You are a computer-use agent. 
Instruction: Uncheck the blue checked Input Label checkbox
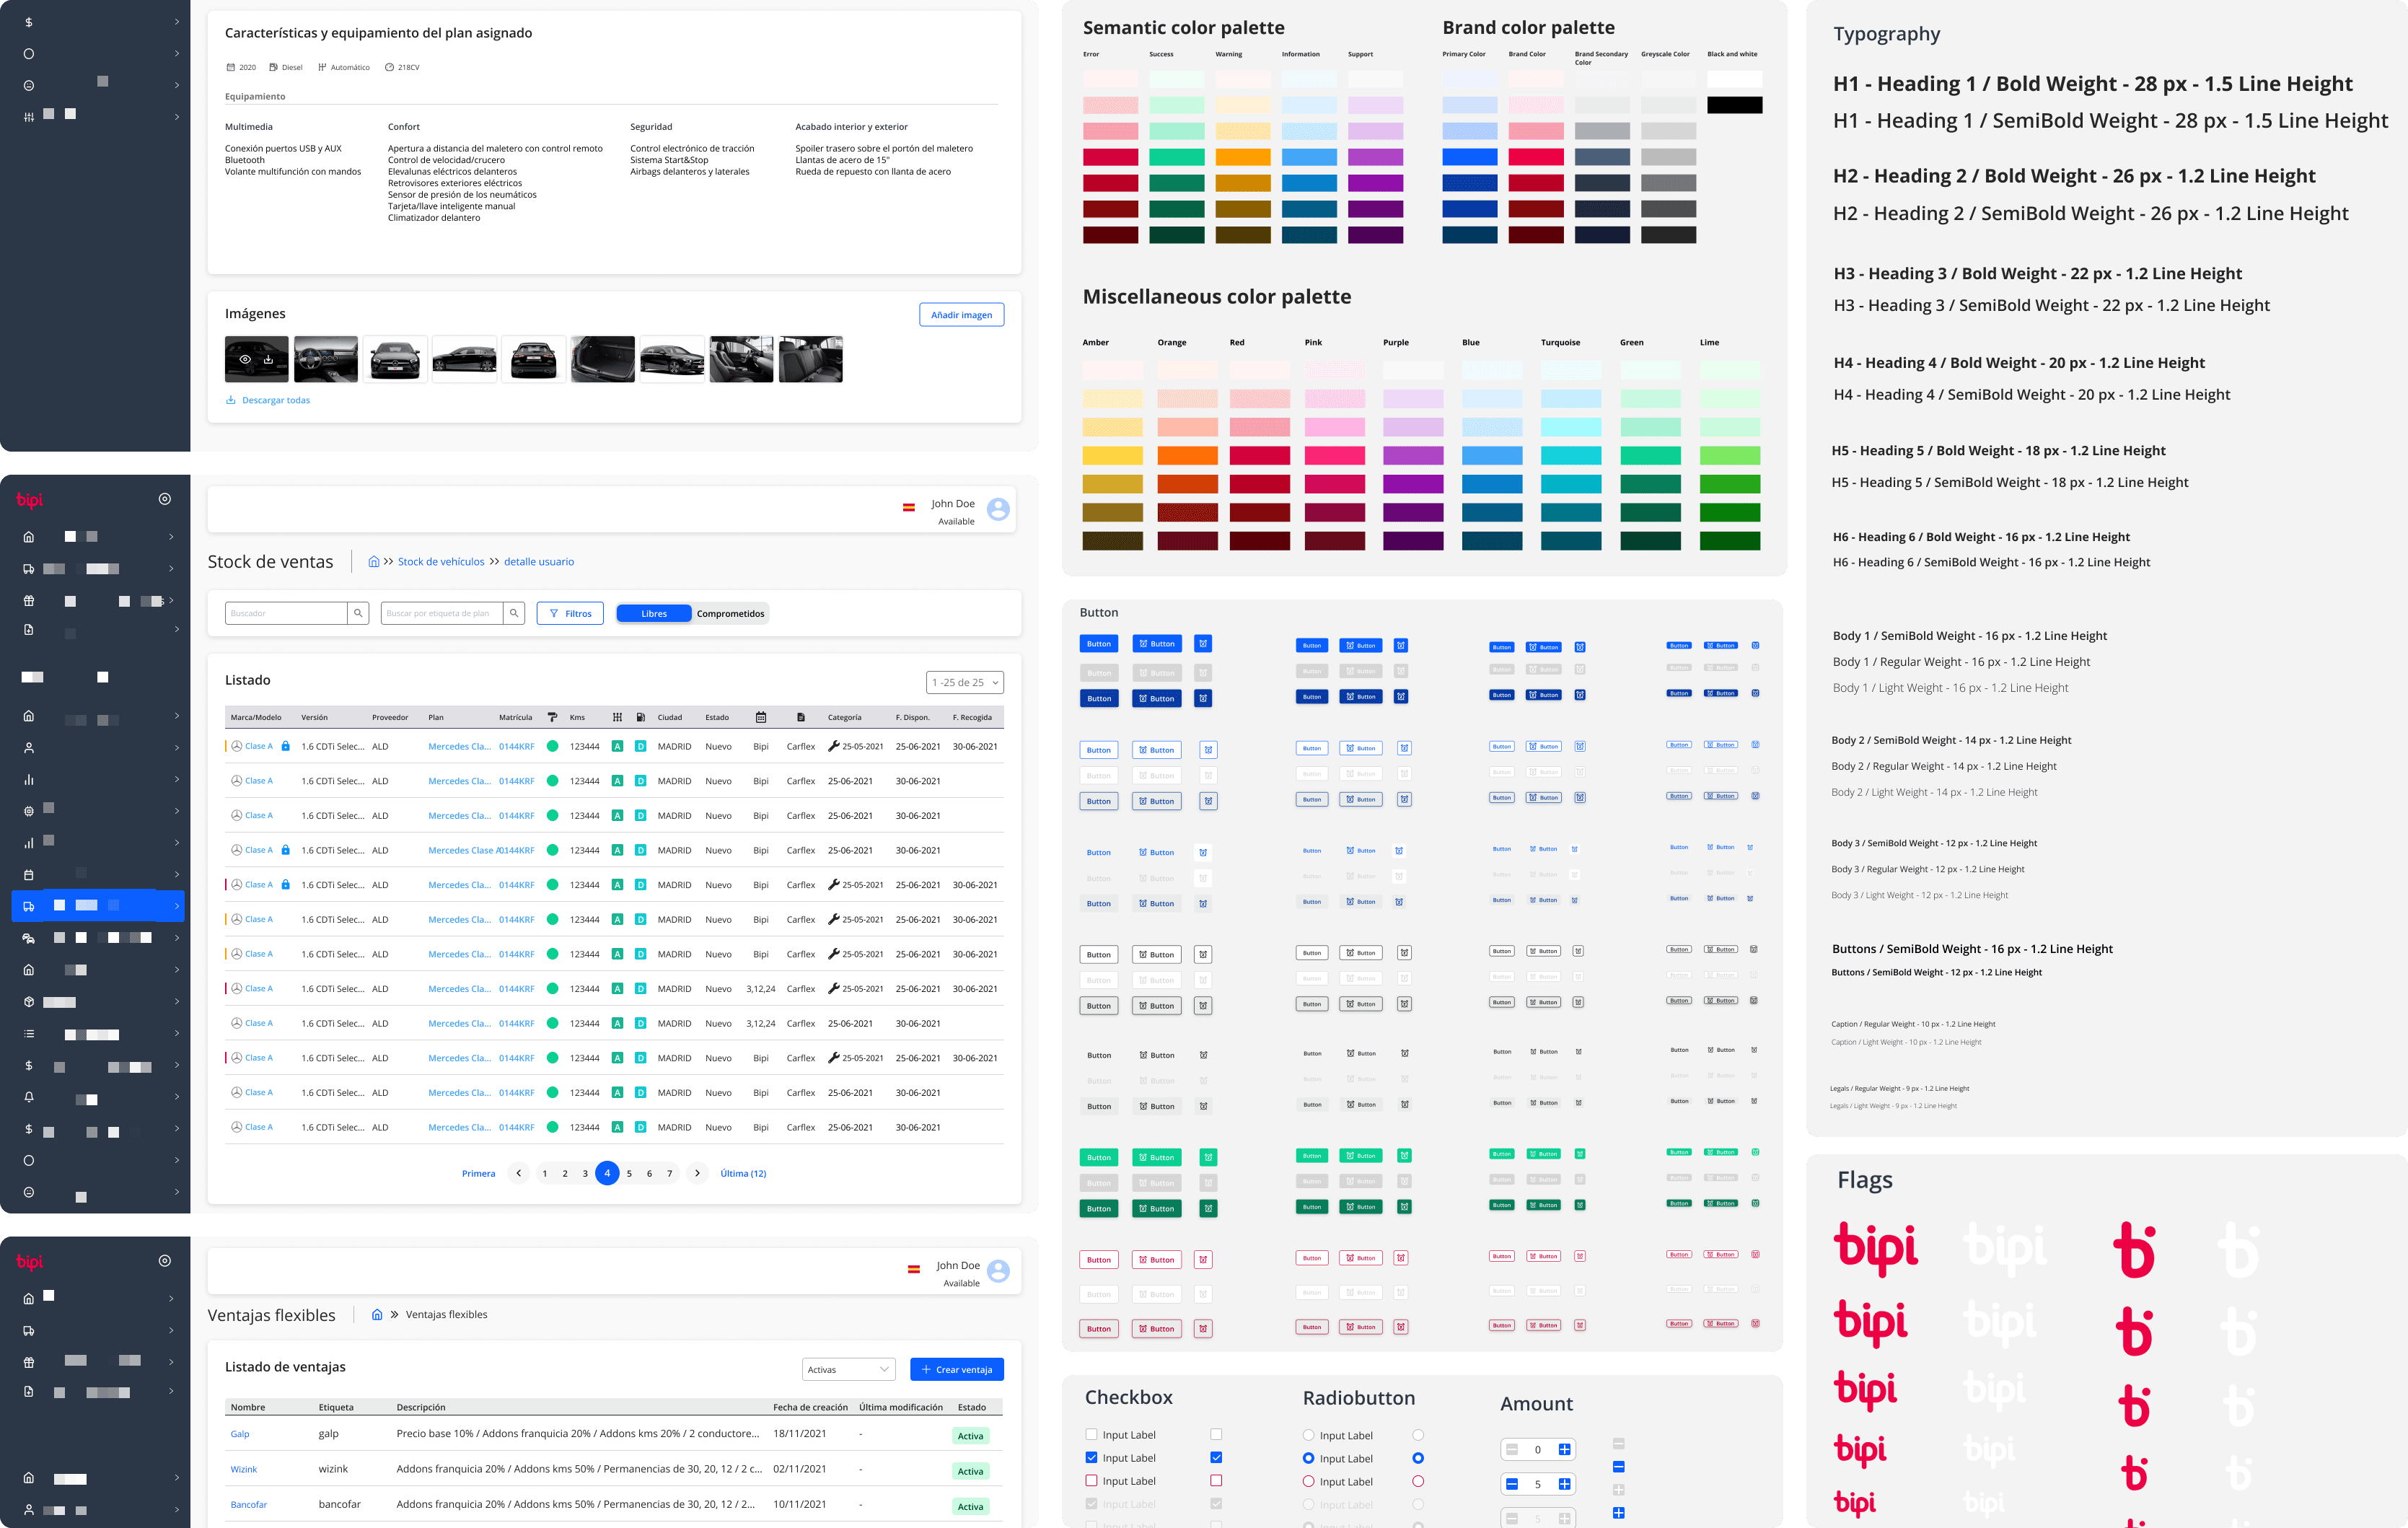(x=1091, y=1458)
